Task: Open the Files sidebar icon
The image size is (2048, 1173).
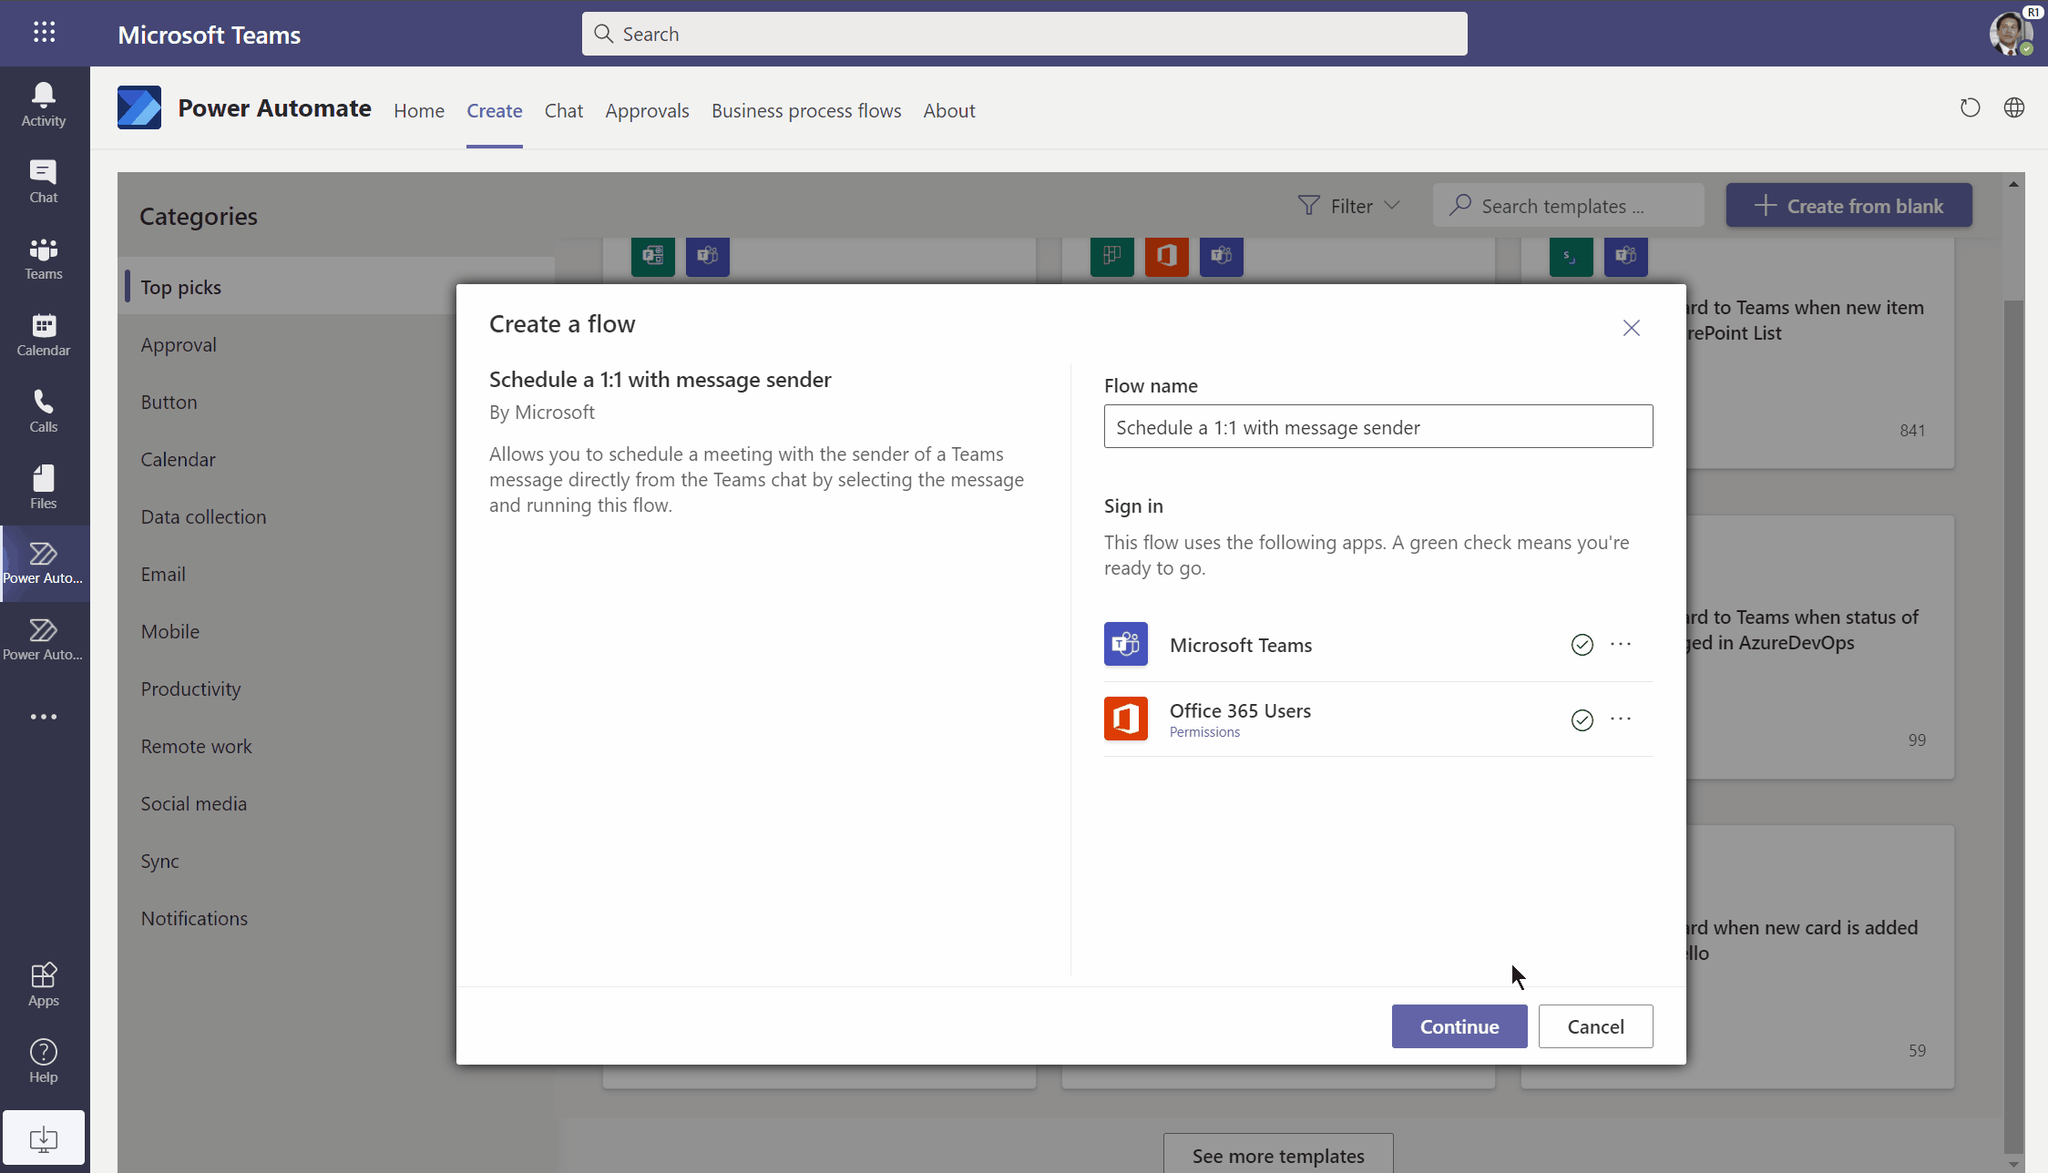Action: pos(44,486)
